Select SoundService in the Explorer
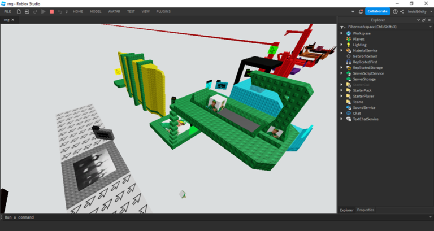 point(364,107)
